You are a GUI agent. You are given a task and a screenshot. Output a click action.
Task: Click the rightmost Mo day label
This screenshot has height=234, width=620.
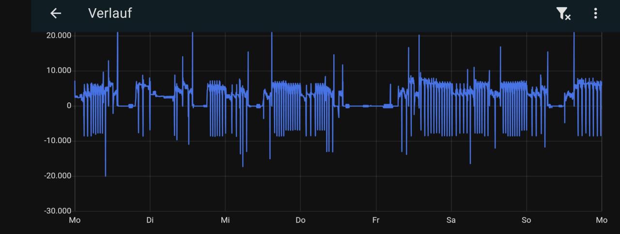tap(602, 220)
